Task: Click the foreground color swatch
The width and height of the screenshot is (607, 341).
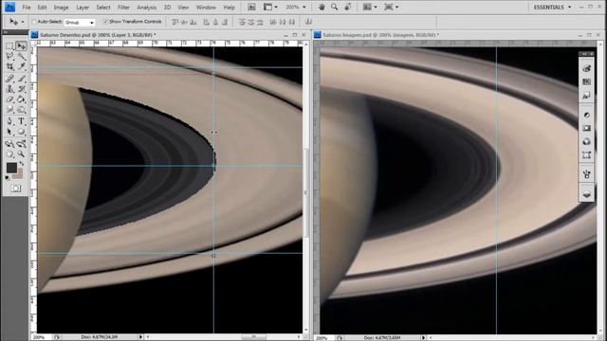Action: coord(11,168)
